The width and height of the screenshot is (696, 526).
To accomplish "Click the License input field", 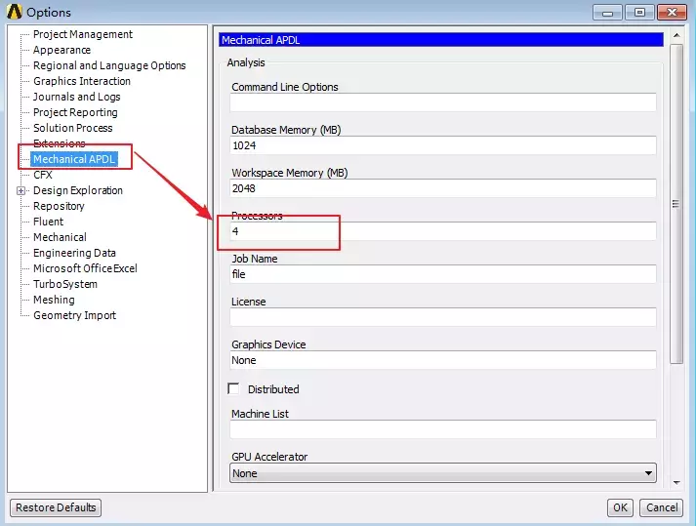I will [x=443, y=317].
